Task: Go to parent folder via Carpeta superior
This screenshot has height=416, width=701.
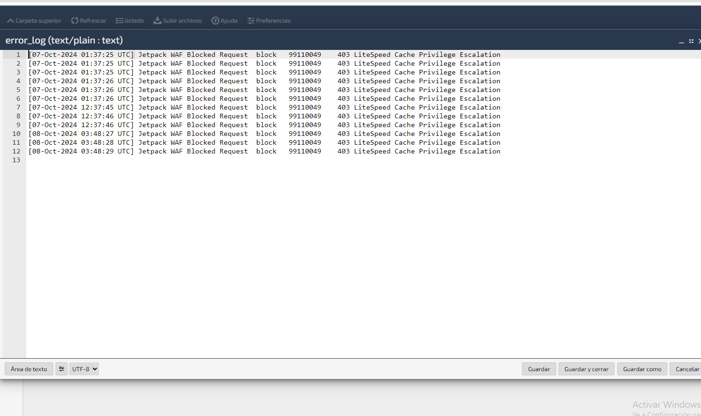Action: point(34,21)
